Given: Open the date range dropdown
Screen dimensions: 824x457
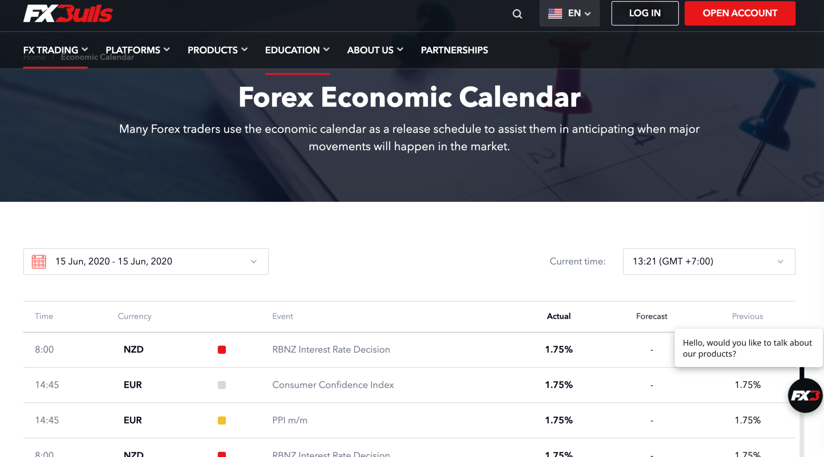Looking at the screenshot, I should [x=253, y=262].
